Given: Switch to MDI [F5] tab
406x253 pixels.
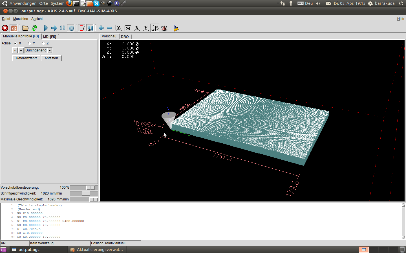Looking at the screenshot, I should [50, 37].
